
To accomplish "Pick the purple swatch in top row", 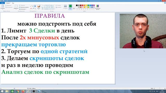I will click(94, 5).
